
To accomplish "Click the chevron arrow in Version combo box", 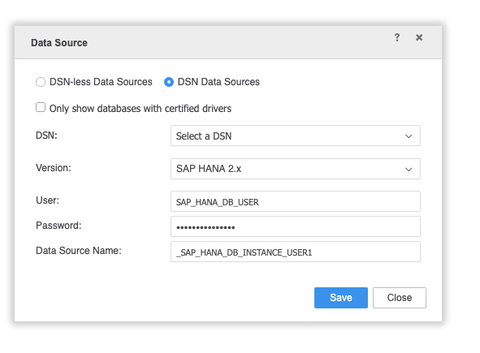I will pyautogui.click(x=409, y=169).
